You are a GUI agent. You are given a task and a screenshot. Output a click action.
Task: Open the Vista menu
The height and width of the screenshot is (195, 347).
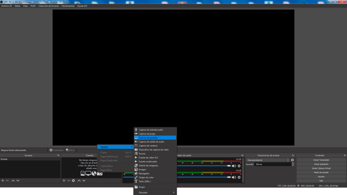[25, 6]
